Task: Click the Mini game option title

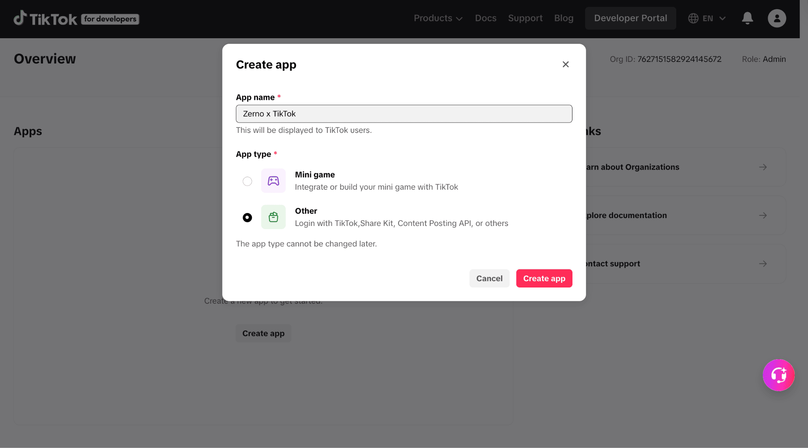Action: [315, 175]
